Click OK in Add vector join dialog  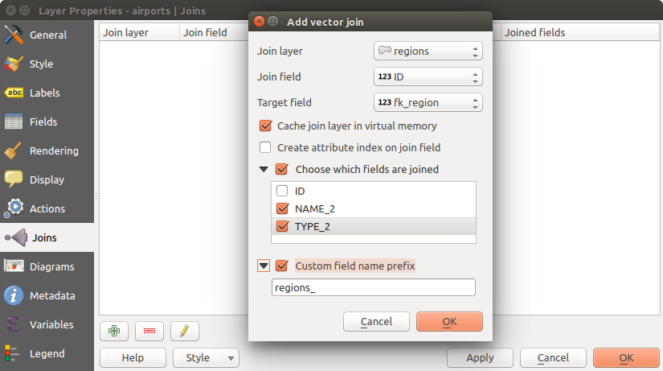[x=449, y=322]
